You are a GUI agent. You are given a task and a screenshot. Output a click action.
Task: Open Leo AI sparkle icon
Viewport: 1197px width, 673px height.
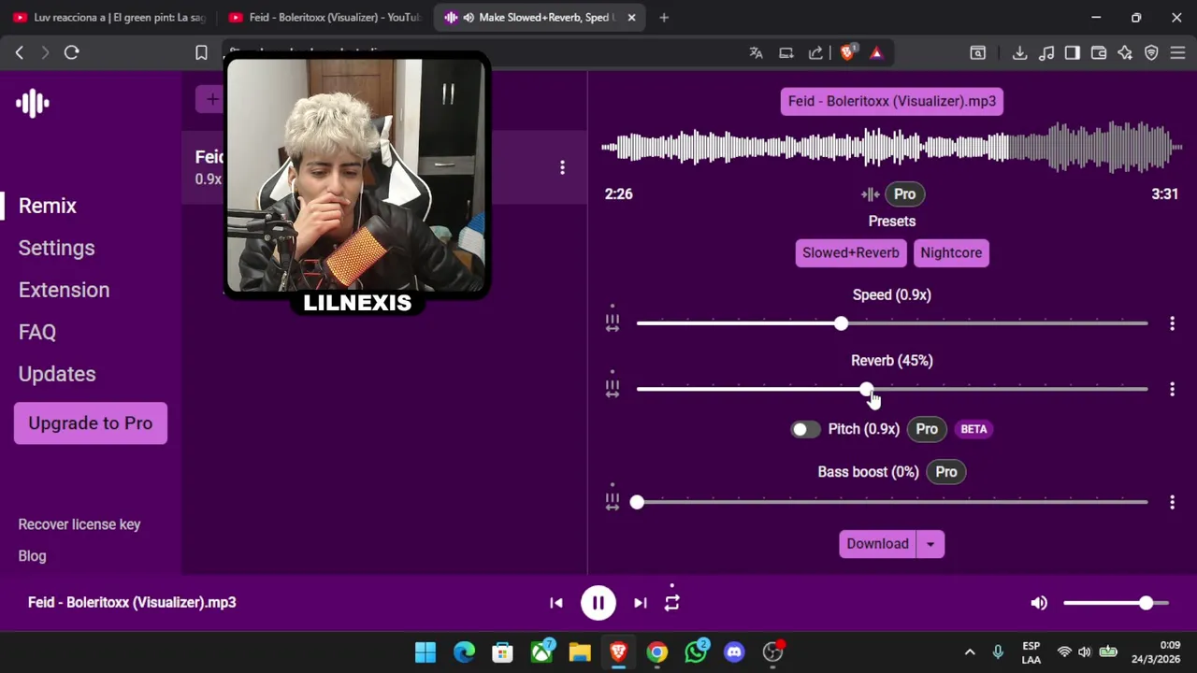(x=1125, y=53)
